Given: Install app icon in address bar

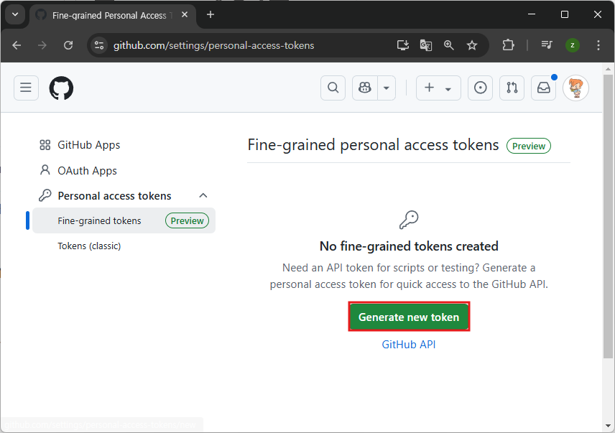Looking at the screenshot, I should 403,45.
